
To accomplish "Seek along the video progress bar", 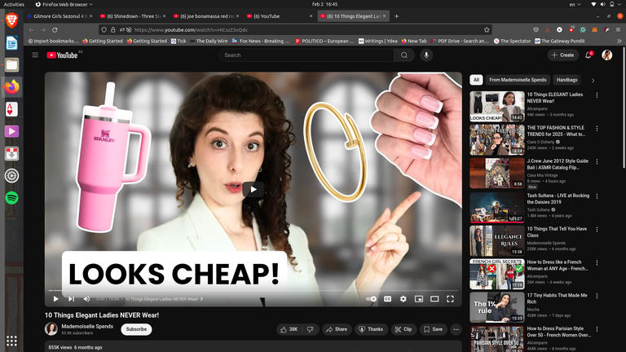I will pyautogui.click(x=253, y=291).
